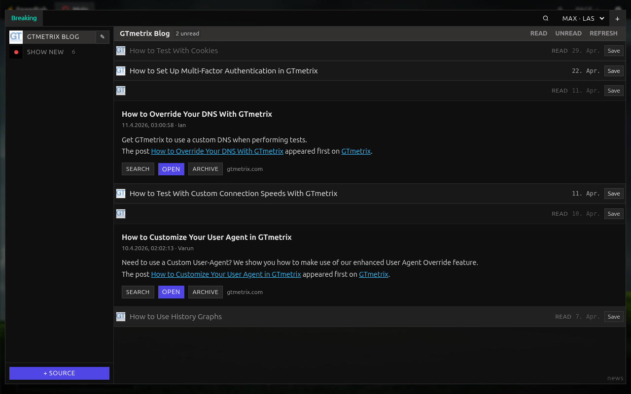Click GT favicon of Custom Connection Speeds article
The height and width of the screenshot is (394, 631).
(x=121, y=193)
